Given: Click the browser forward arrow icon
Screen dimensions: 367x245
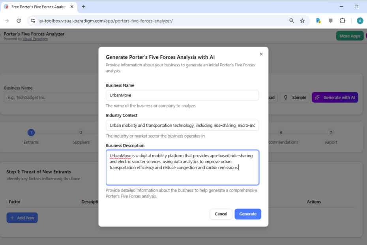Looking at the screenshot, I should pyautogui.click(x=7, y=21).
